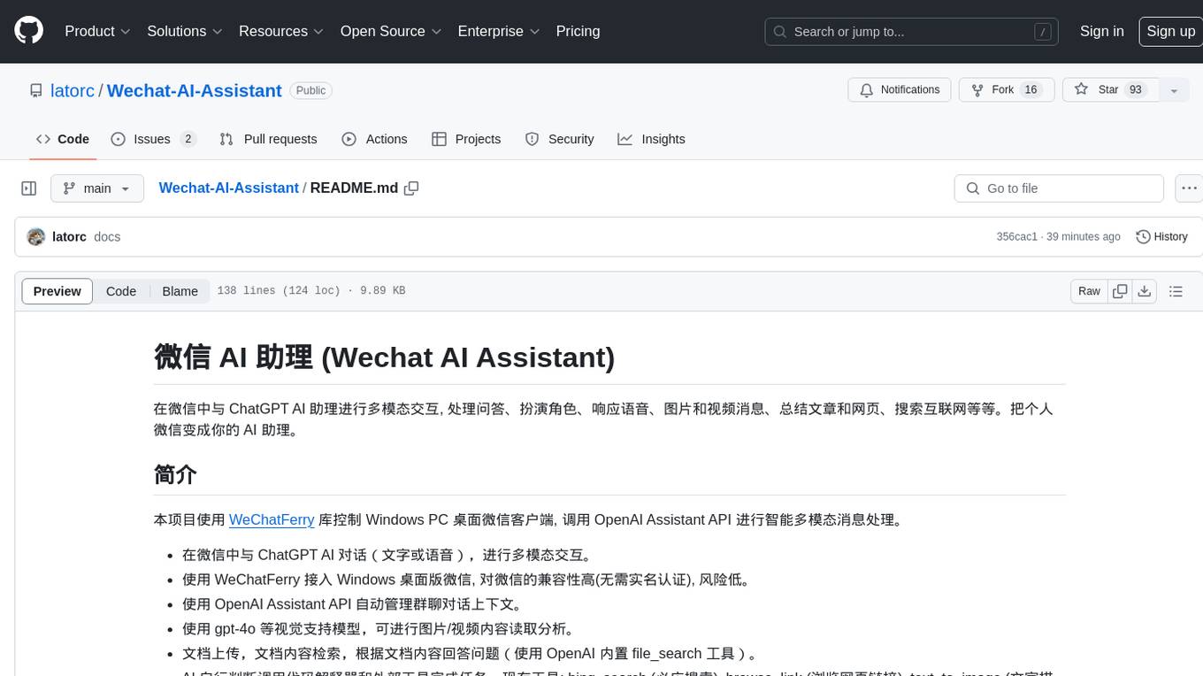Click the Notifications bell button

(x=900, y=90)
